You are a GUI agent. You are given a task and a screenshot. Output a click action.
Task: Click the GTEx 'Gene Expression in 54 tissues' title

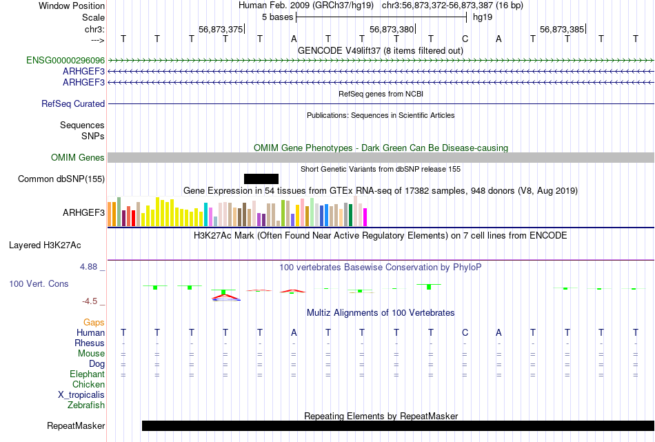[381, 191]
